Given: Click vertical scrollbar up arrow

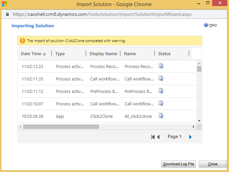Looking at the screenshot, I should pos(199,63).
